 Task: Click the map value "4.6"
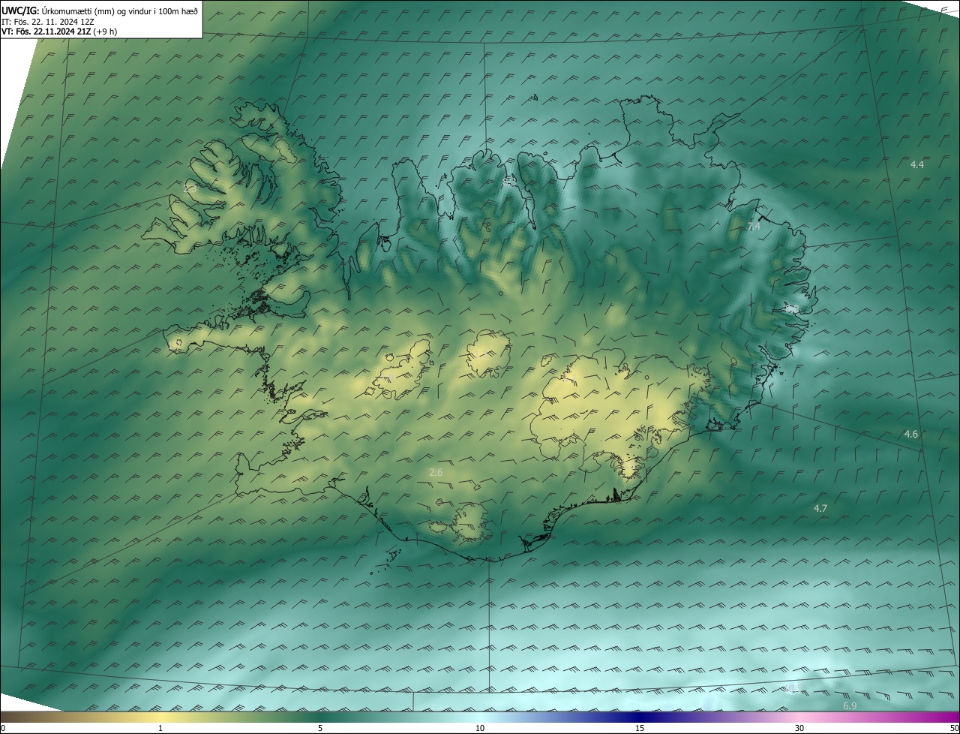(910, 434)
